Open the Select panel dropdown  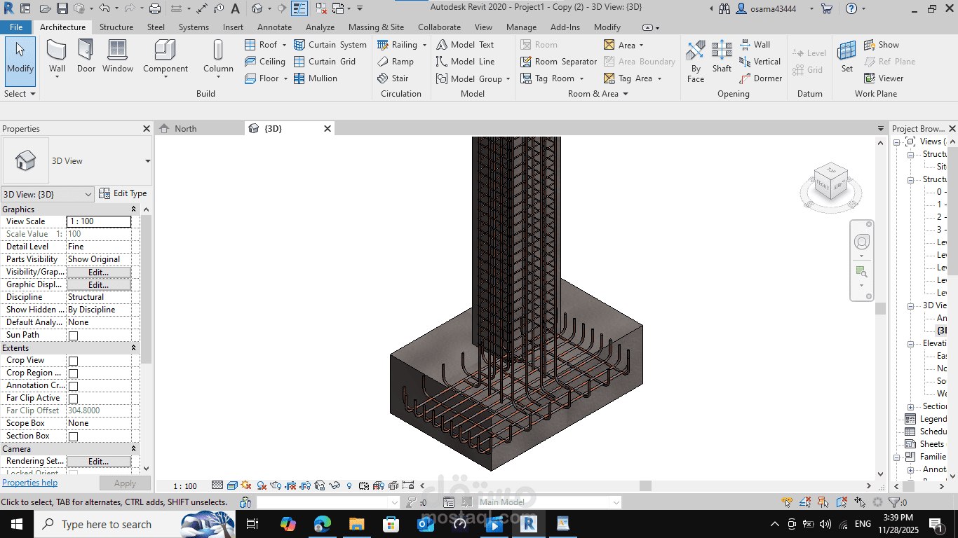point(20,93)
